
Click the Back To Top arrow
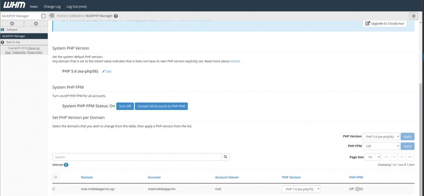pos(2,42)
